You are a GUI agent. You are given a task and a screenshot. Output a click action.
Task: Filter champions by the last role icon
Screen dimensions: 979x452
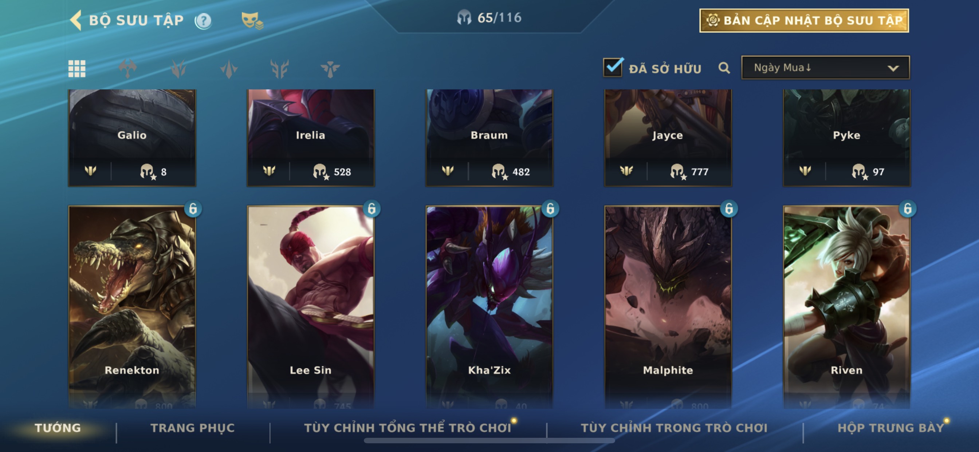330,69
